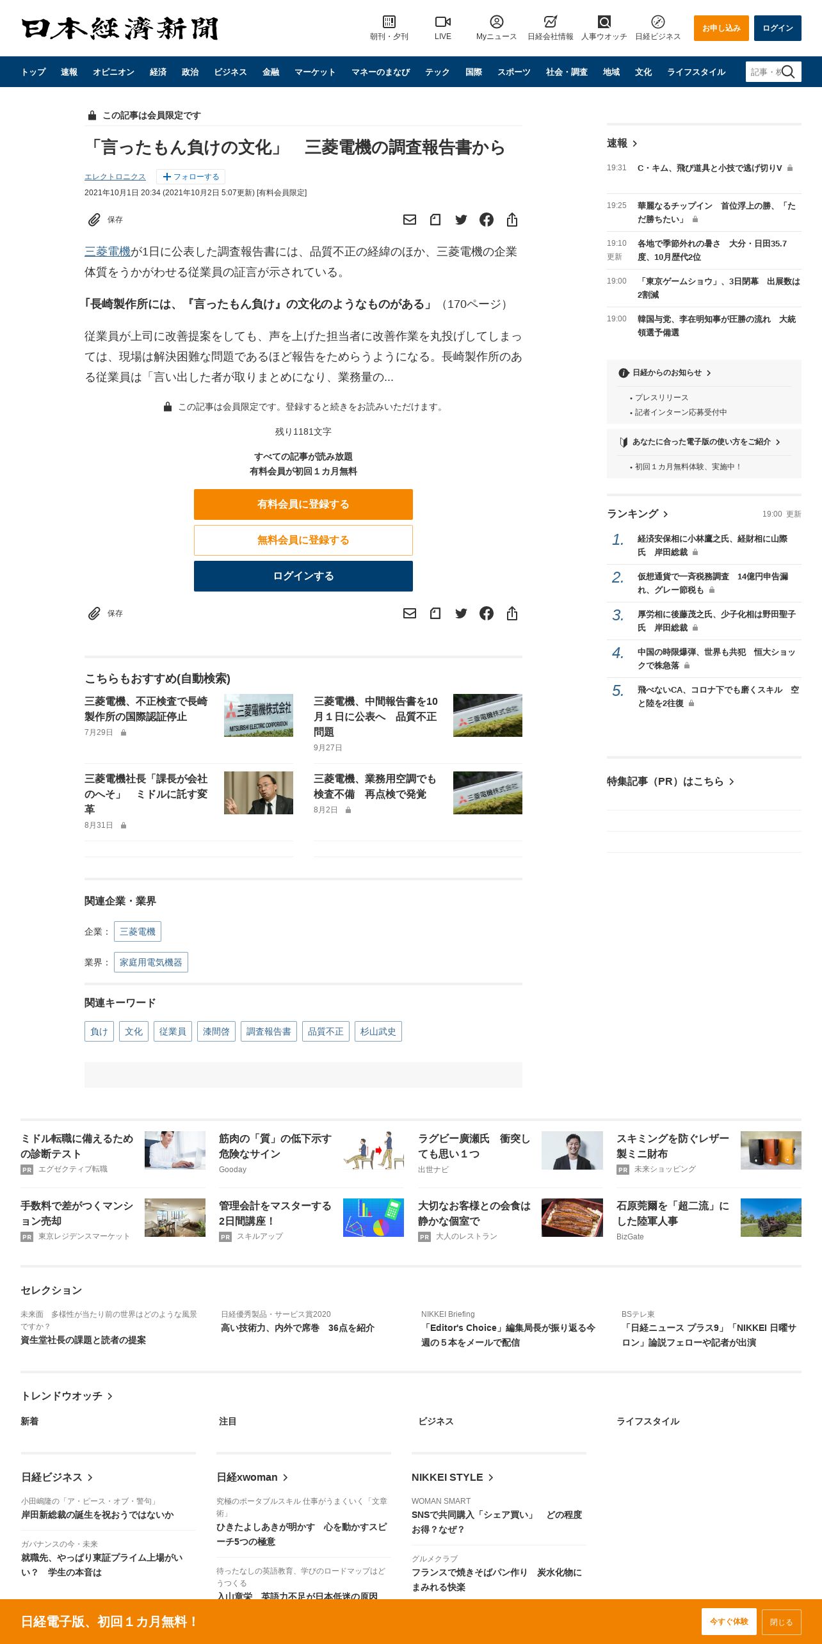This screenshot has width=822, height=1644.
Task: Open the ラグビー廣瀬氏 article photo
Action: 572,1150
